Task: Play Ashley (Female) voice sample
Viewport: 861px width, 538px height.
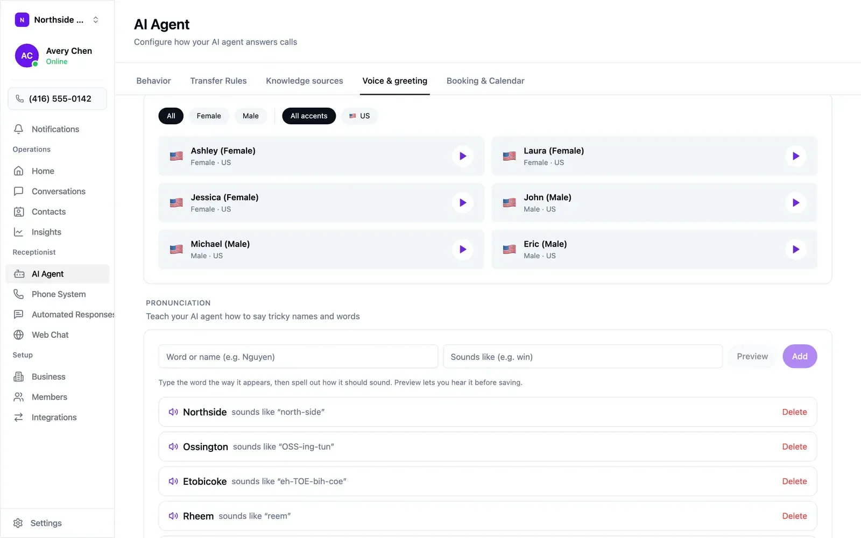Action: point(463,156)
